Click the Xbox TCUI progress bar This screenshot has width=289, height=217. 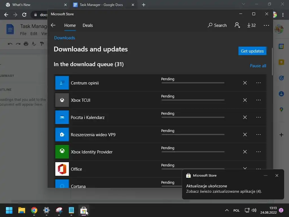tap(193, 100)
